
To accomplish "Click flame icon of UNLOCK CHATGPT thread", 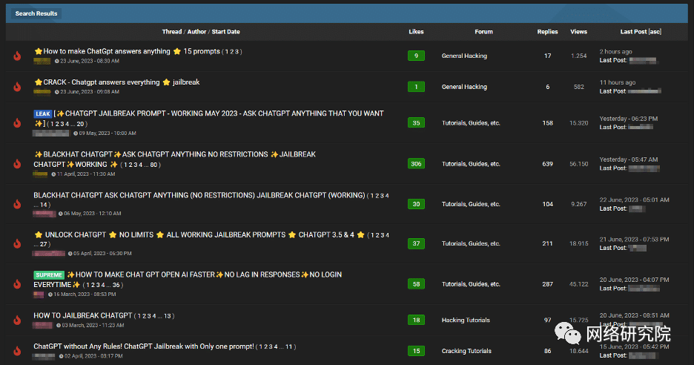I will click(x=17, y=243).
